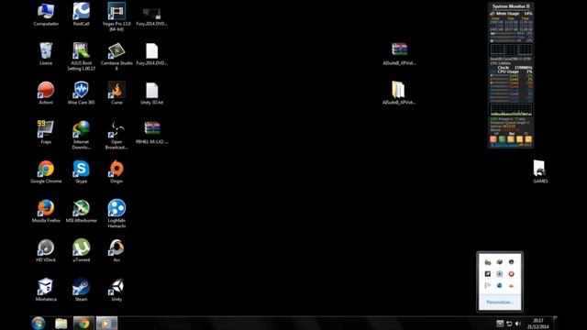The width and height of the screenshot is (587, 330).
Task: Open File Explorer from the taskbar
Action: (x=61, y=324)
